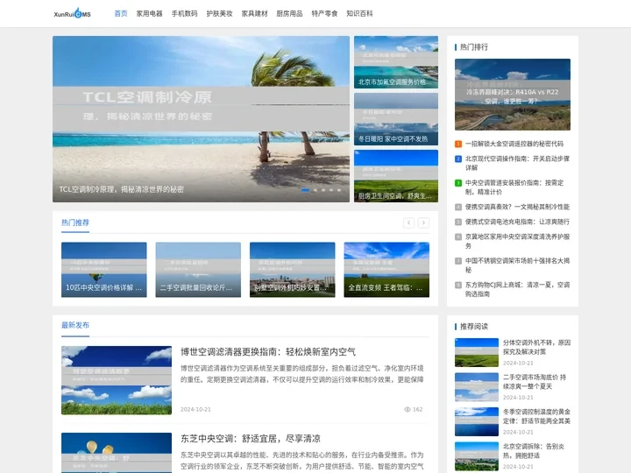Click the XunRuiCMS logo
631x473 pixels.
73,13
